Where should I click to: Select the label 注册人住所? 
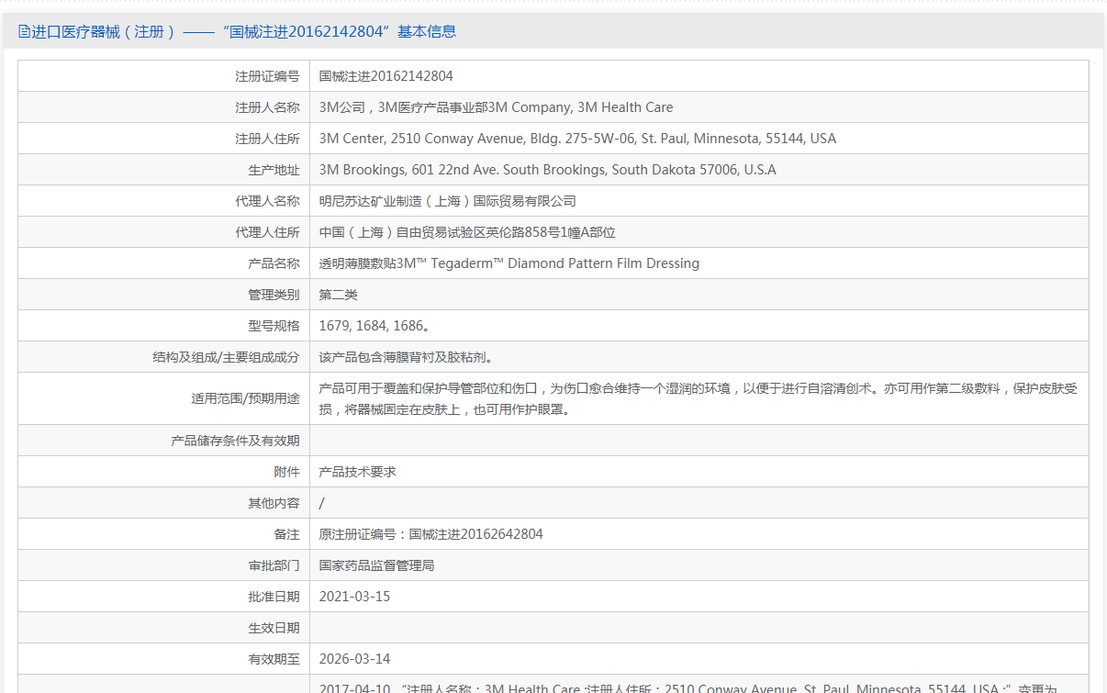[x=267, y=139]
